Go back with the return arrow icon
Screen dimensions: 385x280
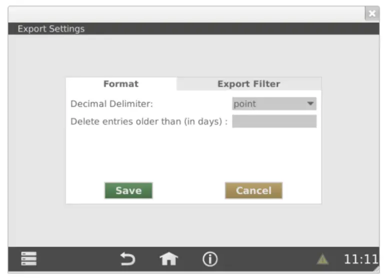click(x=127, y=259)
